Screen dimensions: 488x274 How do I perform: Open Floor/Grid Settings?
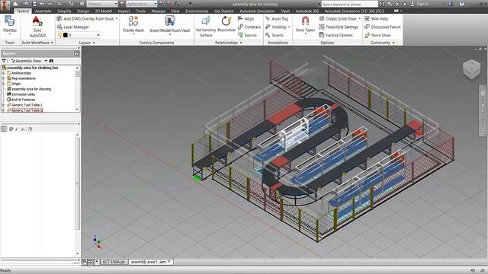pyautogui.click(x=339, y=27)
